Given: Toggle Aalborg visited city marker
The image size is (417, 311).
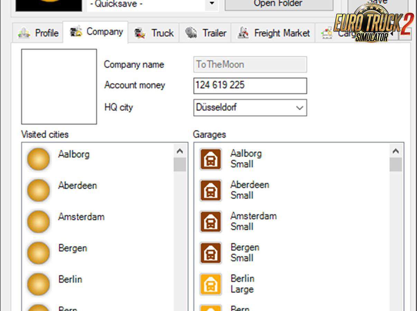Looking at the screenshot, I should coord(38,159).
